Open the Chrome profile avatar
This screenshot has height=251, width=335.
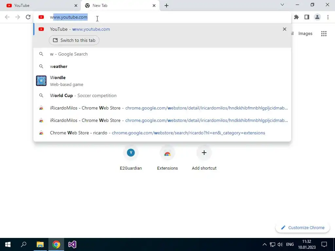[317, 17]
